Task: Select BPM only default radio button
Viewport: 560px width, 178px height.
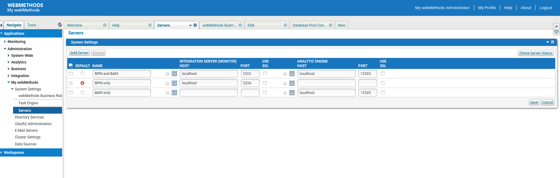Action: (82, 83)
